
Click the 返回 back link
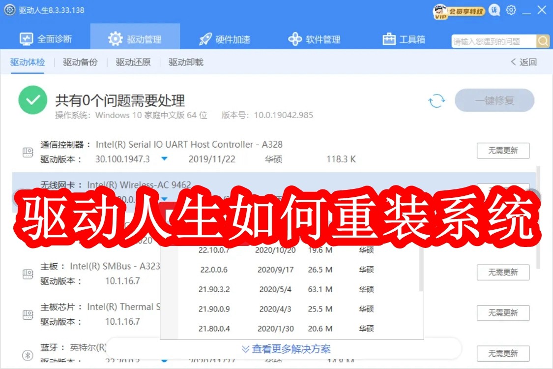coord(524,62)
